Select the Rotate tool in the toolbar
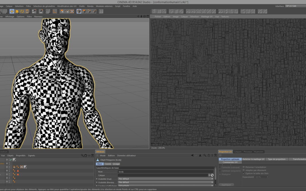 [22, 11]
